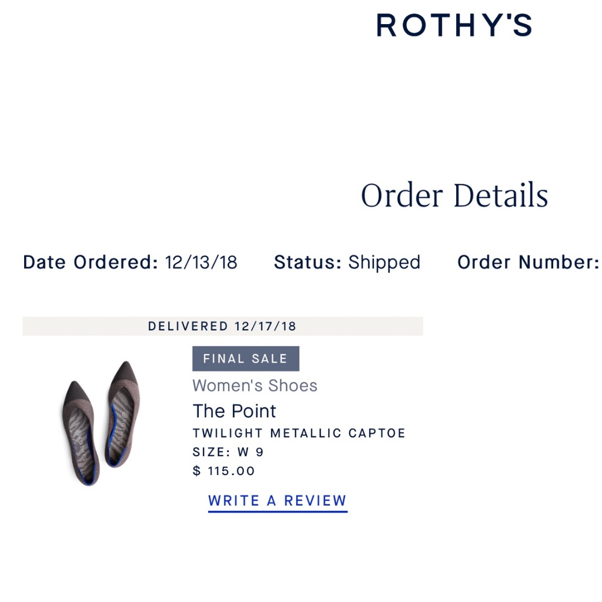The height and width of the screenshot is (602, 602).
Task: Click the delivery date 12/17/18
Action: [265, 326]
